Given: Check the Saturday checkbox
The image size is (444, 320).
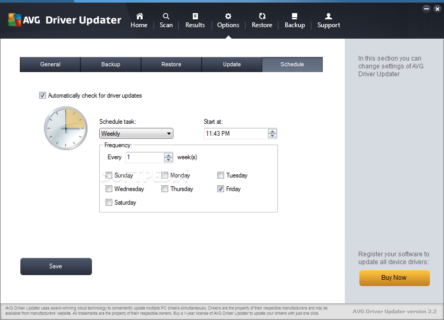Looking at the screenshot, I should [x=109, y=203].
